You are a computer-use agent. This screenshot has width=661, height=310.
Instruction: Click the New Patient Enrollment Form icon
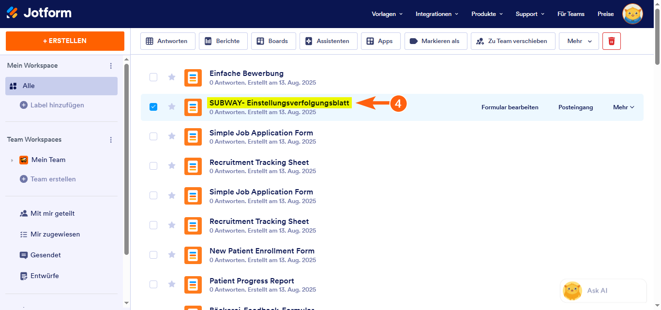[x=193, y=255]
